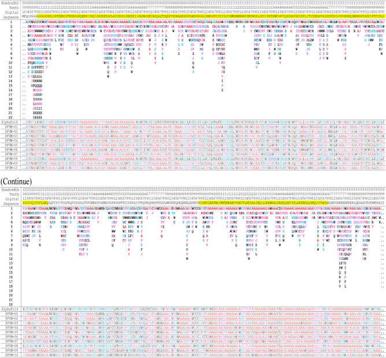Click "PFVM-01" row label in the first block
386x358 pixels.
click(12, 127)
